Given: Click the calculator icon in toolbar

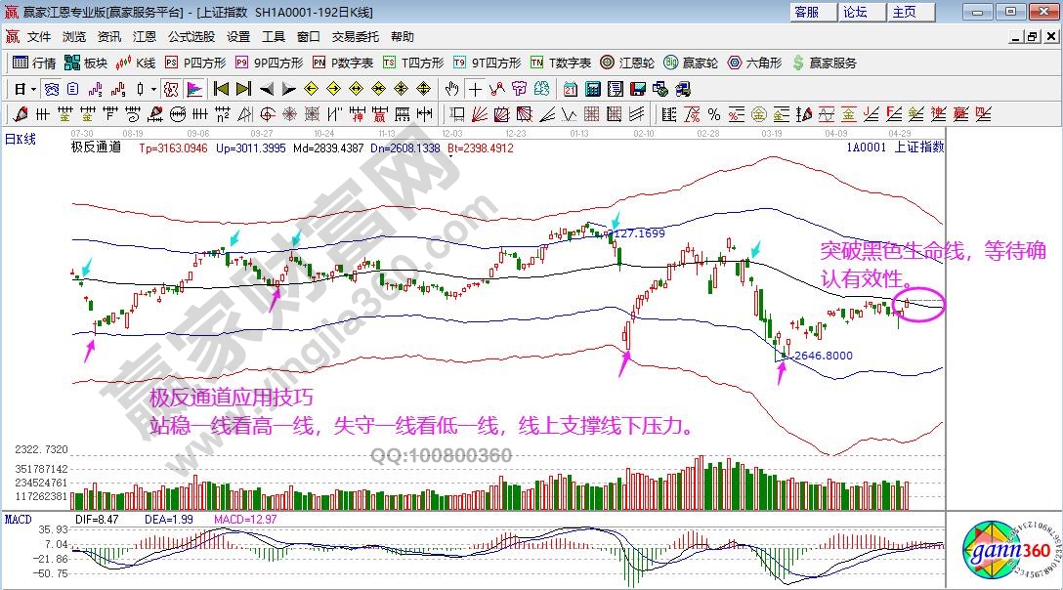Looking at the screenshot, I should [x=592, y=89].
